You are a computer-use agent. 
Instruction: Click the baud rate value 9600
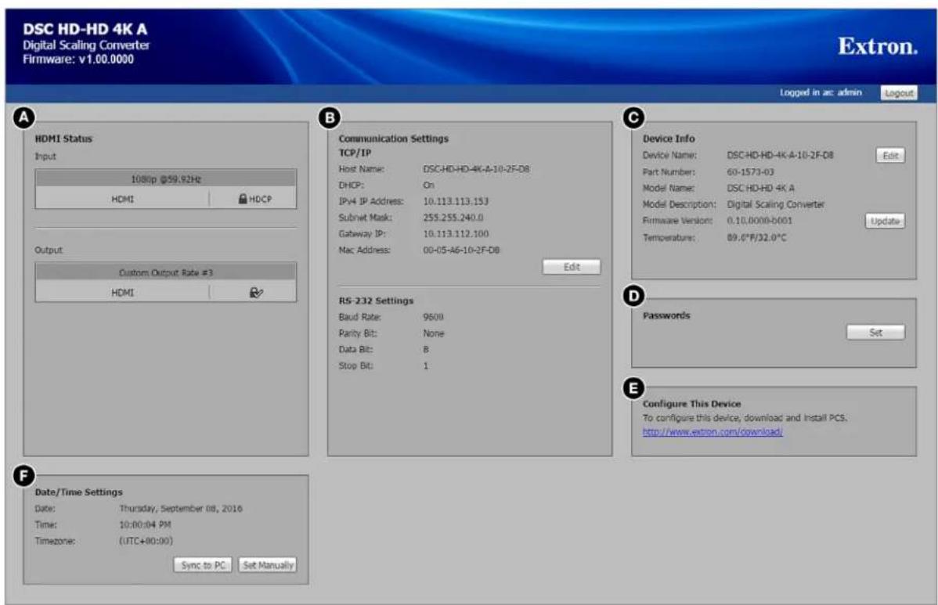(433, 317)
